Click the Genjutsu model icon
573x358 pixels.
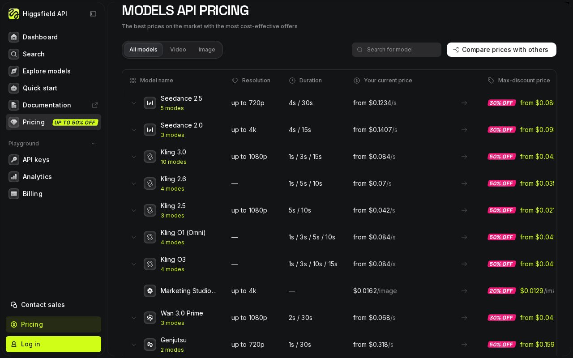[150, 345]
